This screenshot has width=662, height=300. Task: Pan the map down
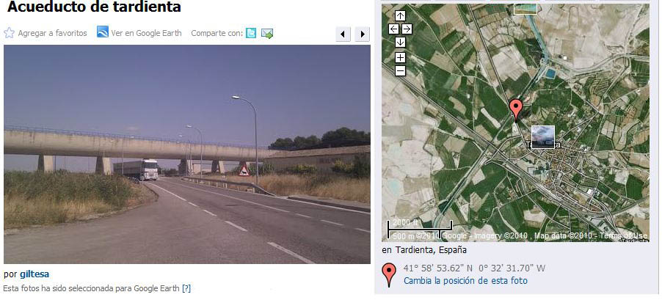pyautogui.click(x=400, y=43)
